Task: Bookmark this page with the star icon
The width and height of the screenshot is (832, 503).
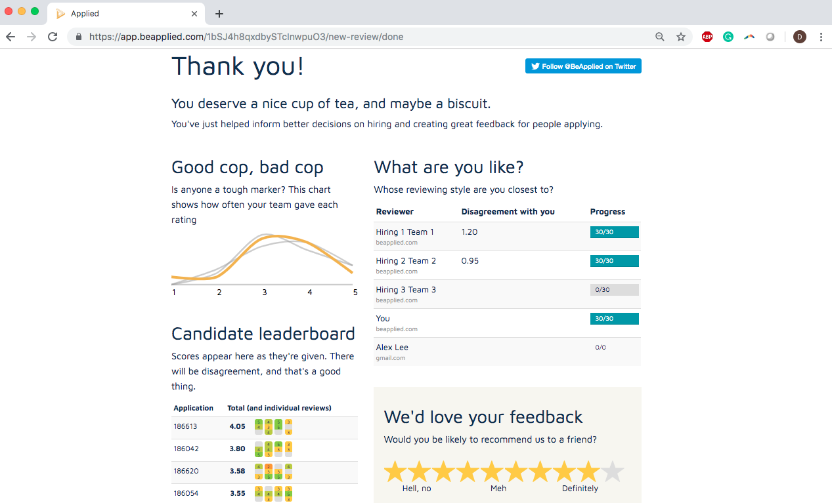Action: [x=681, y=37]
